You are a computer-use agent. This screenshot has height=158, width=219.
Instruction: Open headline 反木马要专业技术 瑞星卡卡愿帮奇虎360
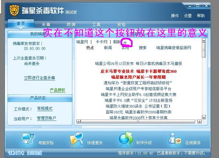tap(139, 71)
